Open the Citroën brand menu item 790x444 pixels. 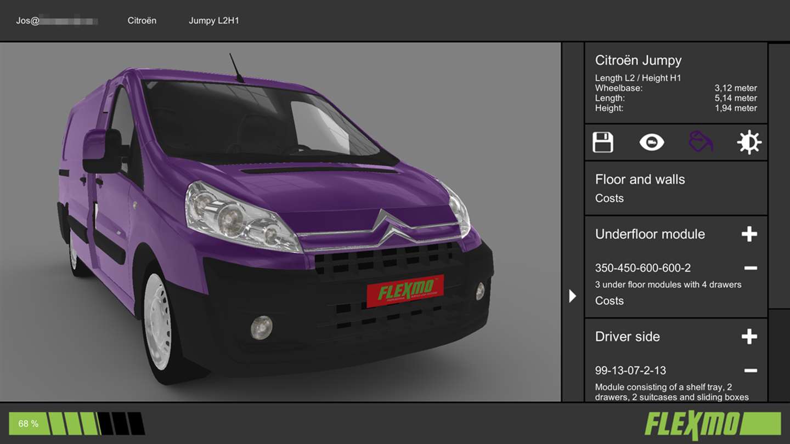pyautogui.click(x=142, y=20)
